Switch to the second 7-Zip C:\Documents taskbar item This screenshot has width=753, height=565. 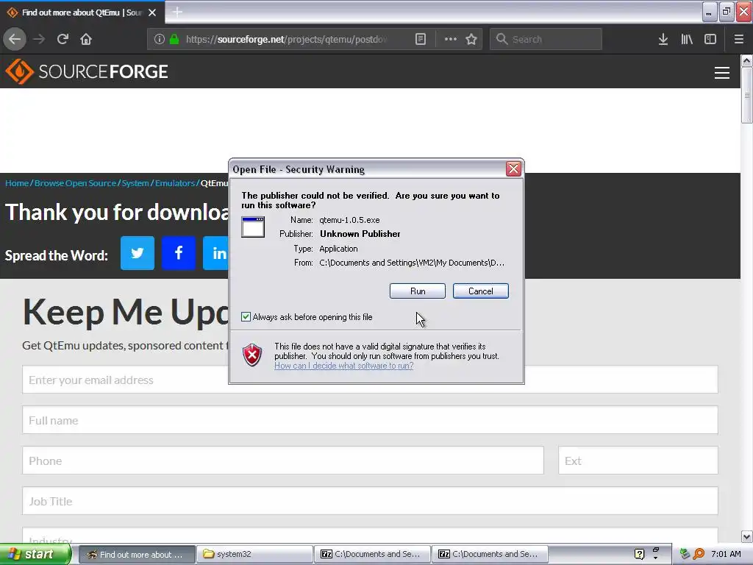(x=490, y=555)
